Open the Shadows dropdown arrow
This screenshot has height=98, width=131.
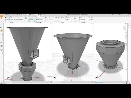click(x=34, y=19)
